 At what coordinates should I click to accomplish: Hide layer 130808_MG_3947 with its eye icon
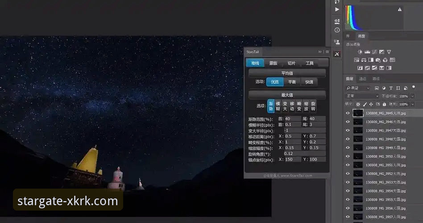click(x=348, y=131)
